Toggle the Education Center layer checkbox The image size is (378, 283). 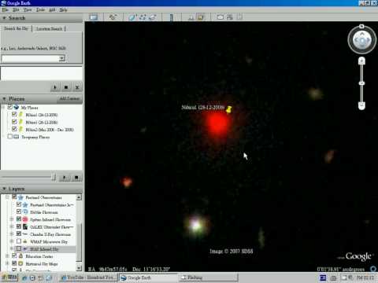tap(14, 255)
